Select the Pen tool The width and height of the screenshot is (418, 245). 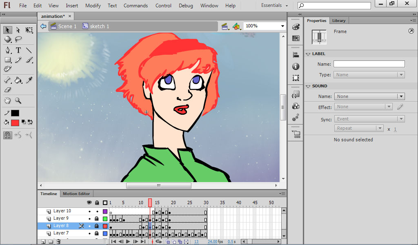pyautogui.click(x=8, y=50)
